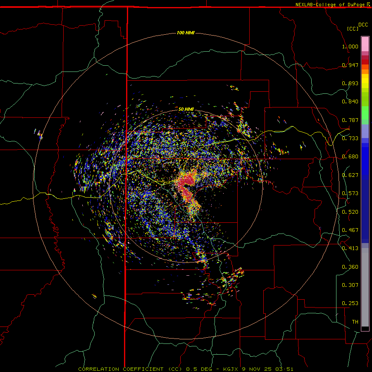Click the KGJX station identifier in caption
This screenshot has width=372, height=372.
pos(231,369)
